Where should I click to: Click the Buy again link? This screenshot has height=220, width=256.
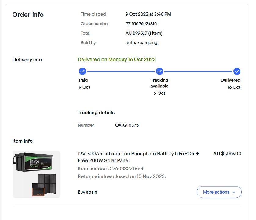click(x=87, y=192)
